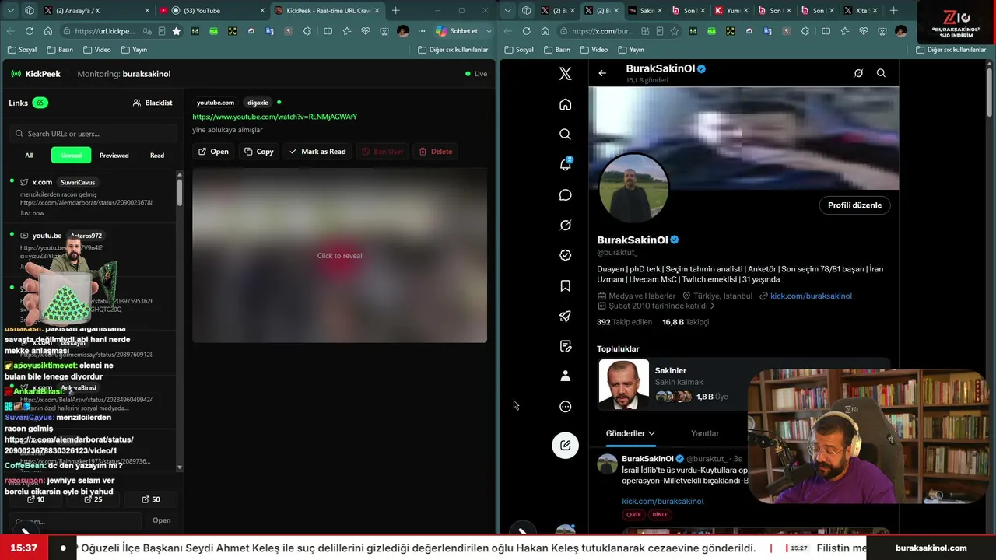Open the Blacklist panel in KickPeek

(x=153, y=103)
